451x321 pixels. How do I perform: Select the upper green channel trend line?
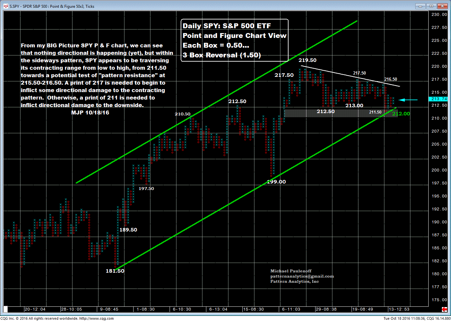coord(216,102)
